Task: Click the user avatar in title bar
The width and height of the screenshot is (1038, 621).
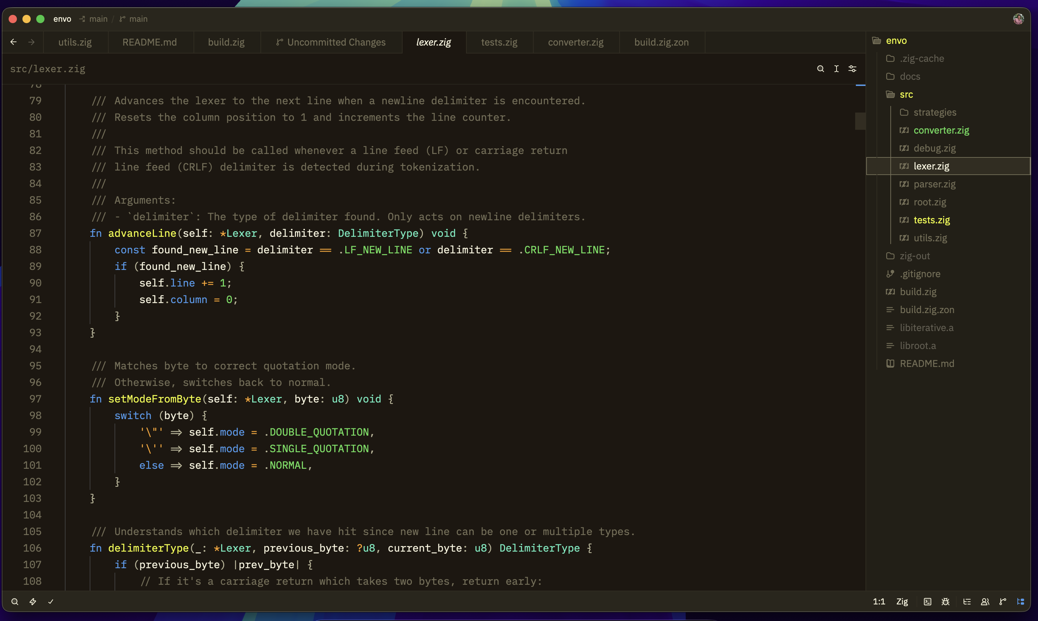Action: click(x=1018, y=19)
